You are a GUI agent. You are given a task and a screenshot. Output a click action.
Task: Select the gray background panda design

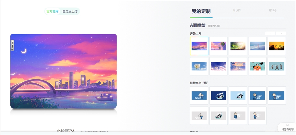coord(218,116)
